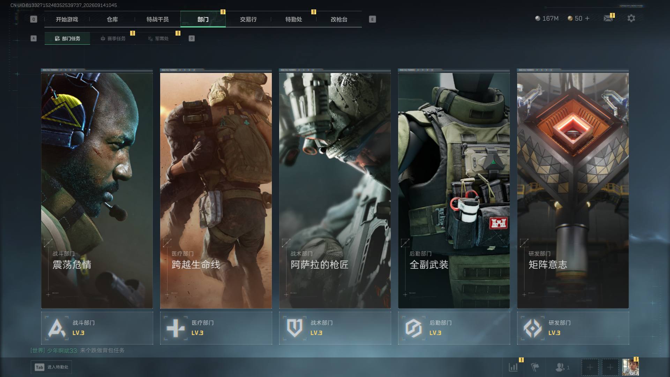670x377 pixels.
Task: Click the 167M currency amount
Action: click(550, 18)
